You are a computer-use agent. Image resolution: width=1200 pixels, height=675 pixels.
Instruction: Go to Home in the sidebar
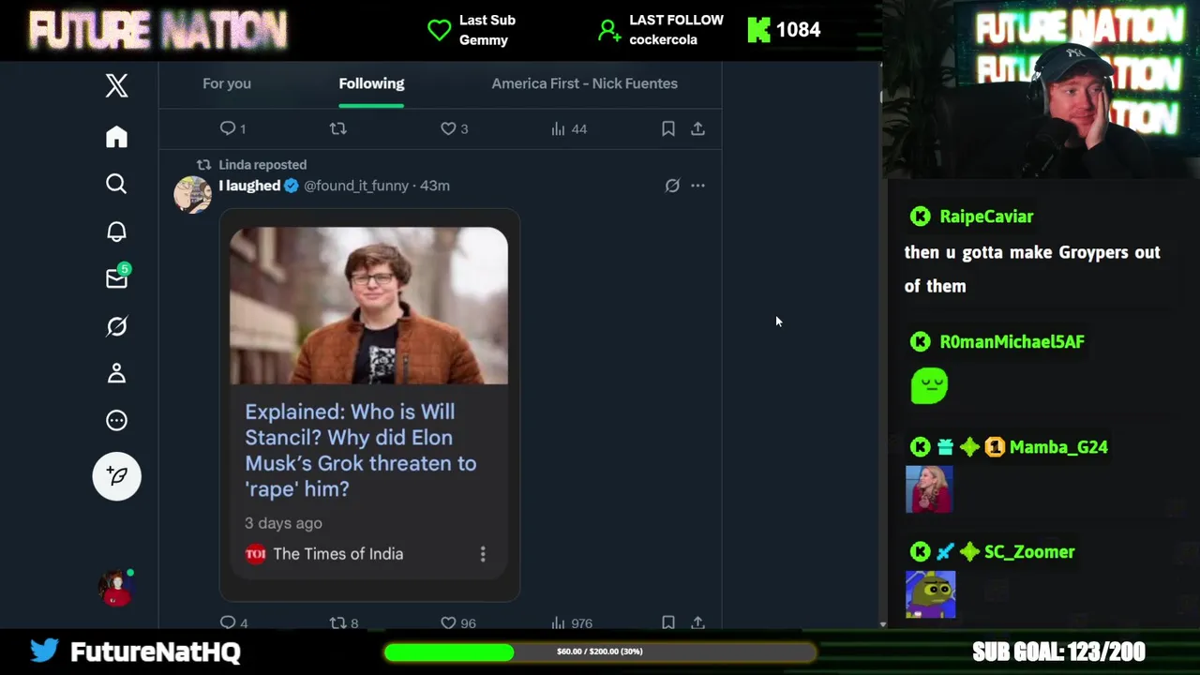pyautogui.click(x=116, y=137)
